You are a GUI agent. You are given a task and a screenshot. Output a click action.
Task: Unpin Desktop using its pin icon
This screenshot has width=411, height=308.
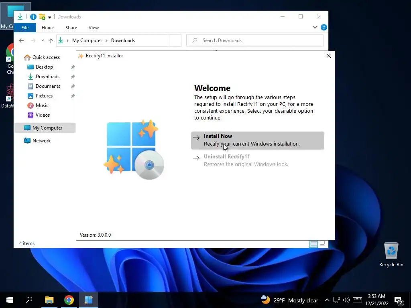click(73, 67)
